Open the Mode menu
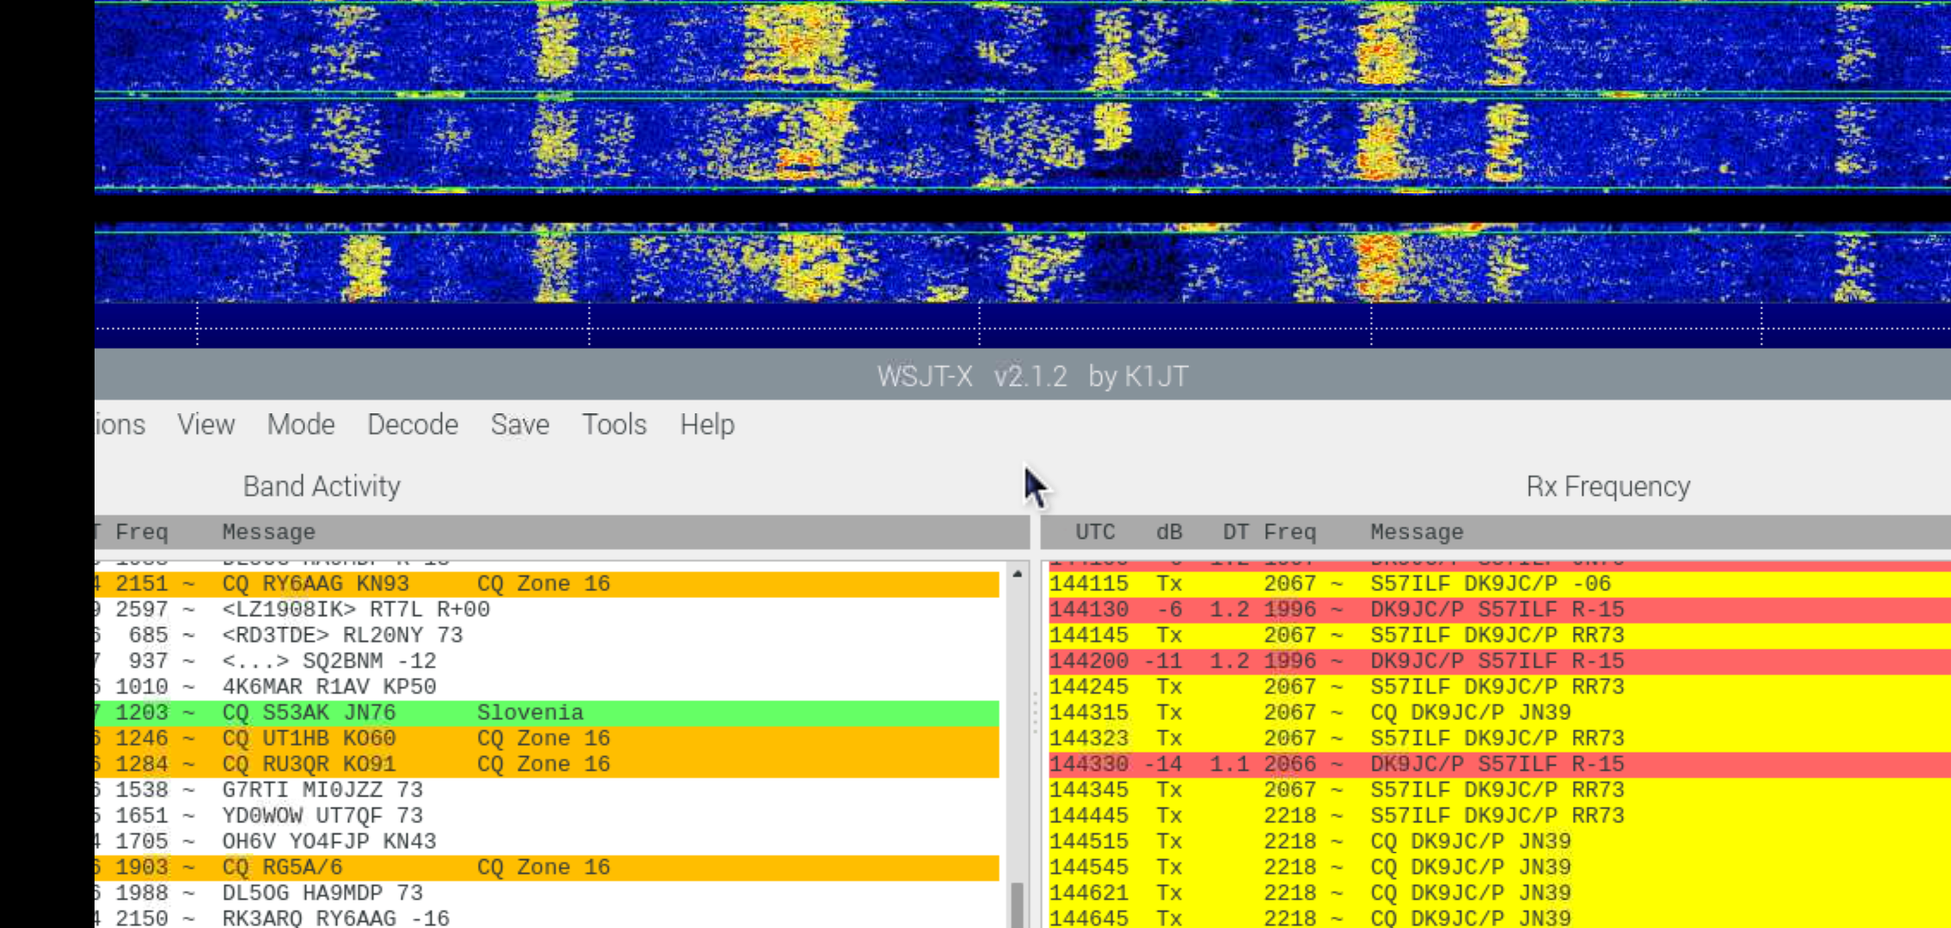The image size is (1951, 928). pos(301,424)
